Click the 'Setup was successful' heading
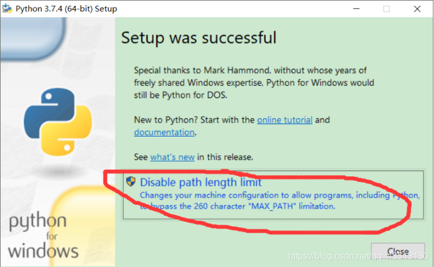The image size is (434, 267). [x=199, y=38]
